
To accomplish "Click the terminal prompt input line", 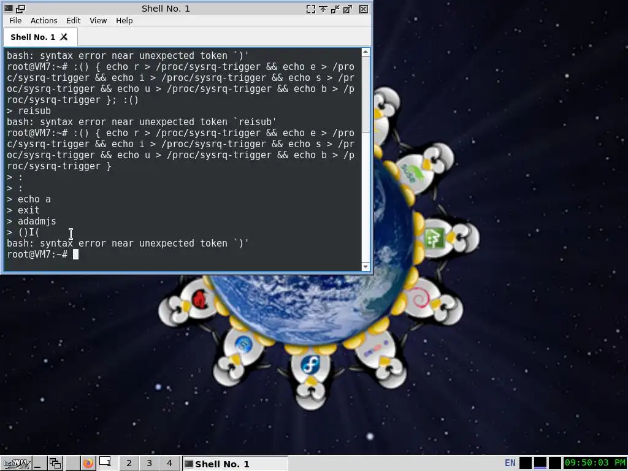I will click(182, 255).
